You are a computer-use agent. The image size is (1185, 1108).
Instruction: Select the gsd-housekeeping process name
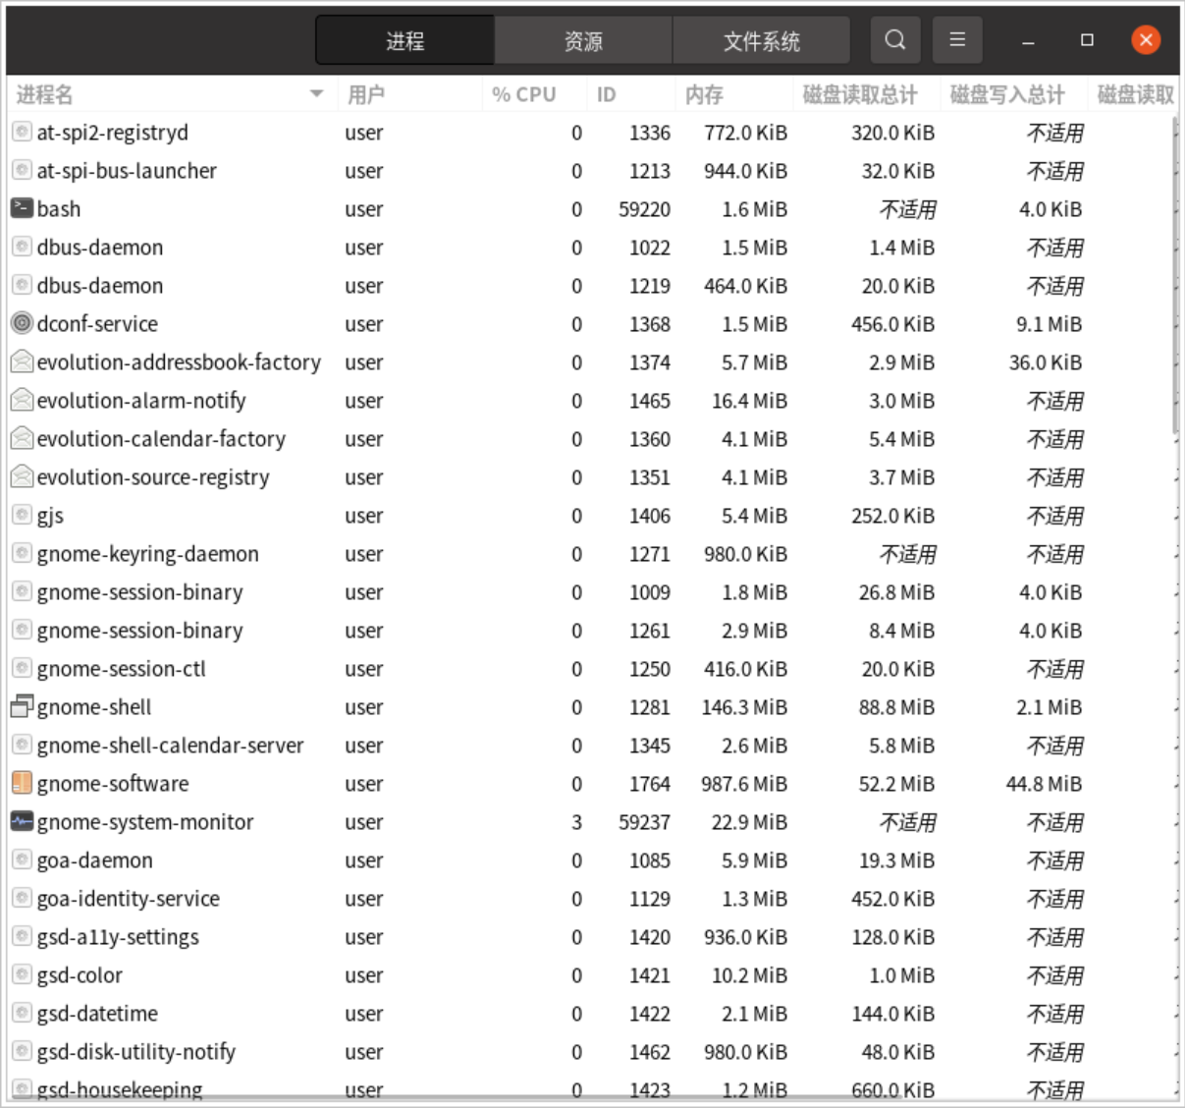click(120, 1089)
